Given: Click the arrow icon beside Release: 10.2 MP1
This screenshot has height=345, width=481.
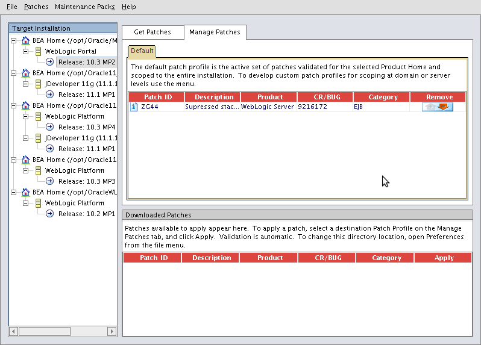Looking at the screenshot, I should tap(49, 214).
